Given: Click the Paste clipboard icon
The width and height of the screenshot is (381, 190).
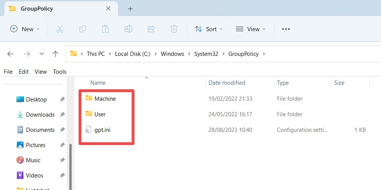Looking at the screenshot, I should 105,29.
